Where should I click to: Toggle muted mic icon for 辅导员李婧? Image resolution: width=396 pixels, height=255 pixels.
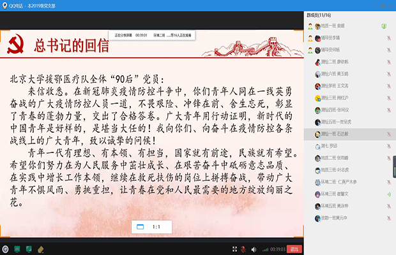(x=388, y=38)
